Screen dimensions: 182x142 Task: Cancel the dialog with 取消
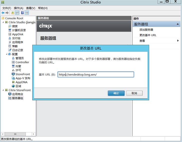click(134, 93)
